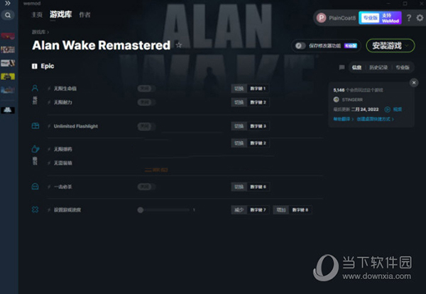Screen dimensions: 426x294
Task: Close the info panel with the X
Action: pos(414,83)
